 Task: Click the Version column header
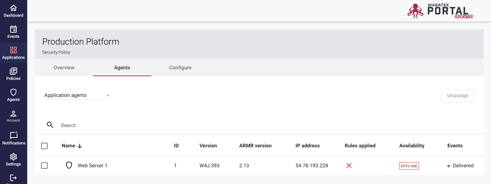coord(208,146)
